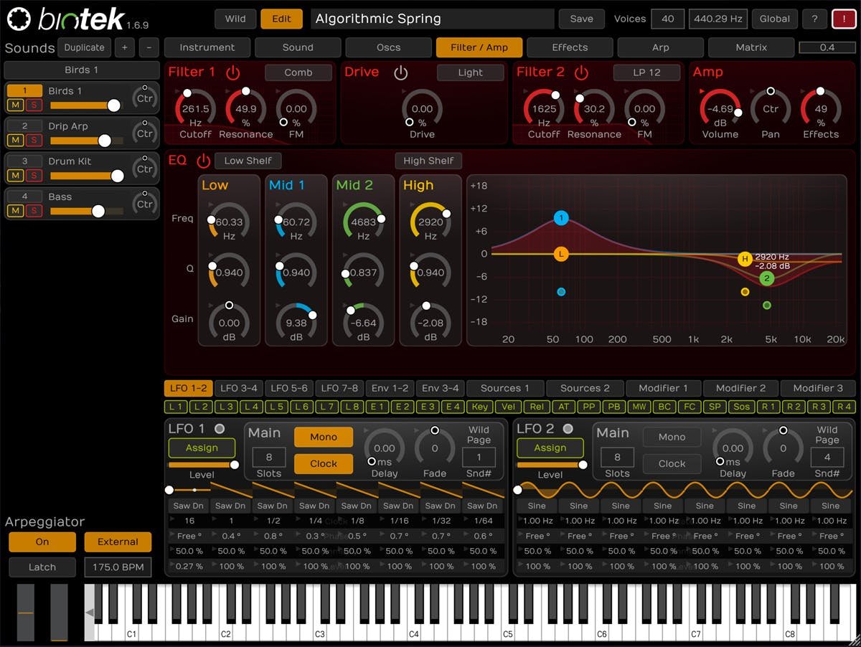Screen dimensions: 861x647
Task: Open EQ Low Shelf dropdown
Action: point(248,161)
